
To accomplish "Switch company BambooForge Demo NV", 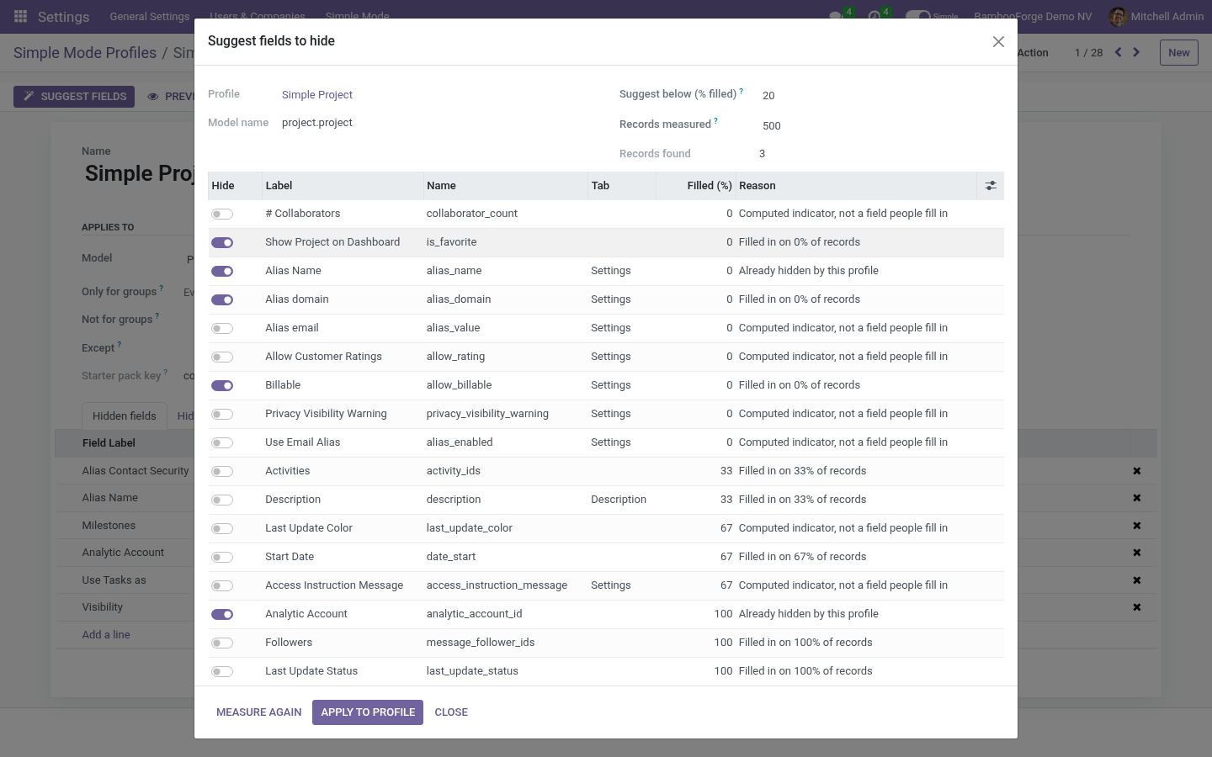I will coord(1033,16).
